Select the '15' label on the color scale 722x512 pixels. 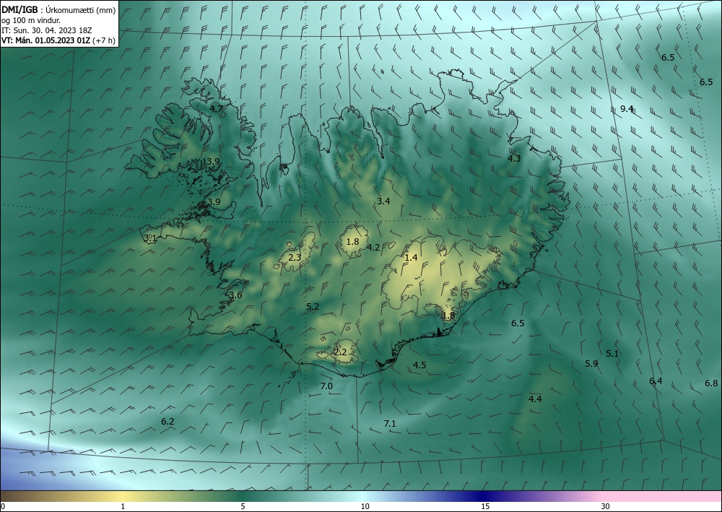[x=485, y=506]
